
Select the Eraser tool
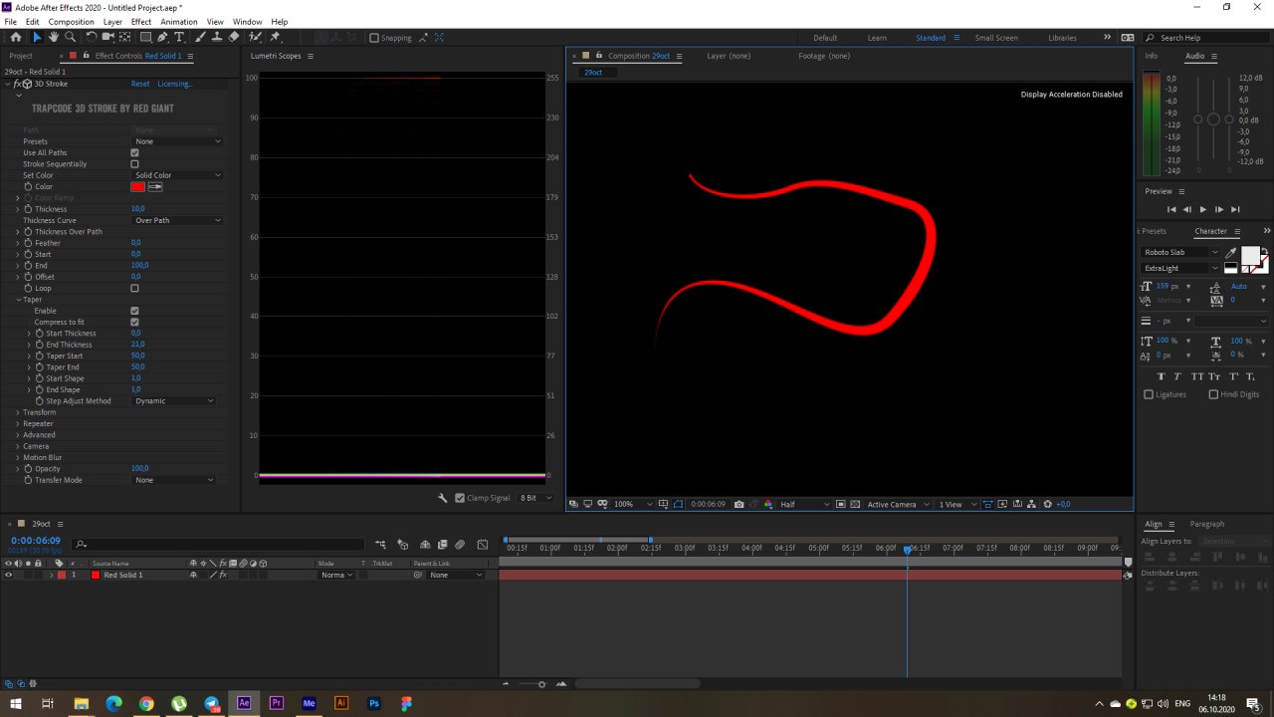[234, 37]
